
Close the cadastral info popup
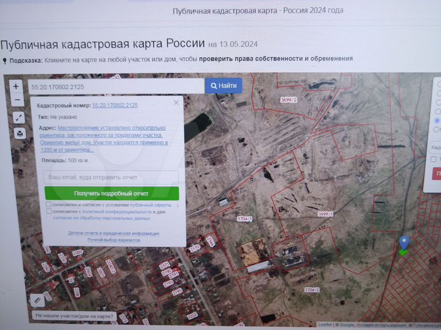(x=176, y=103)
